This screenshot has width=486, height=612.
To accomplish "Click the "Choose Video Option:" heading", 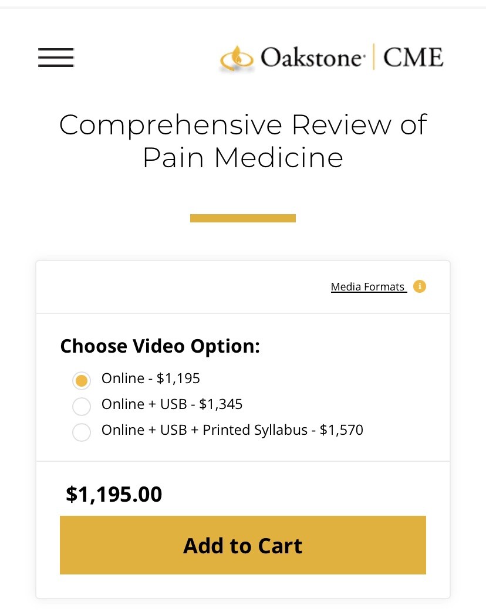I will tap(160, 346).
